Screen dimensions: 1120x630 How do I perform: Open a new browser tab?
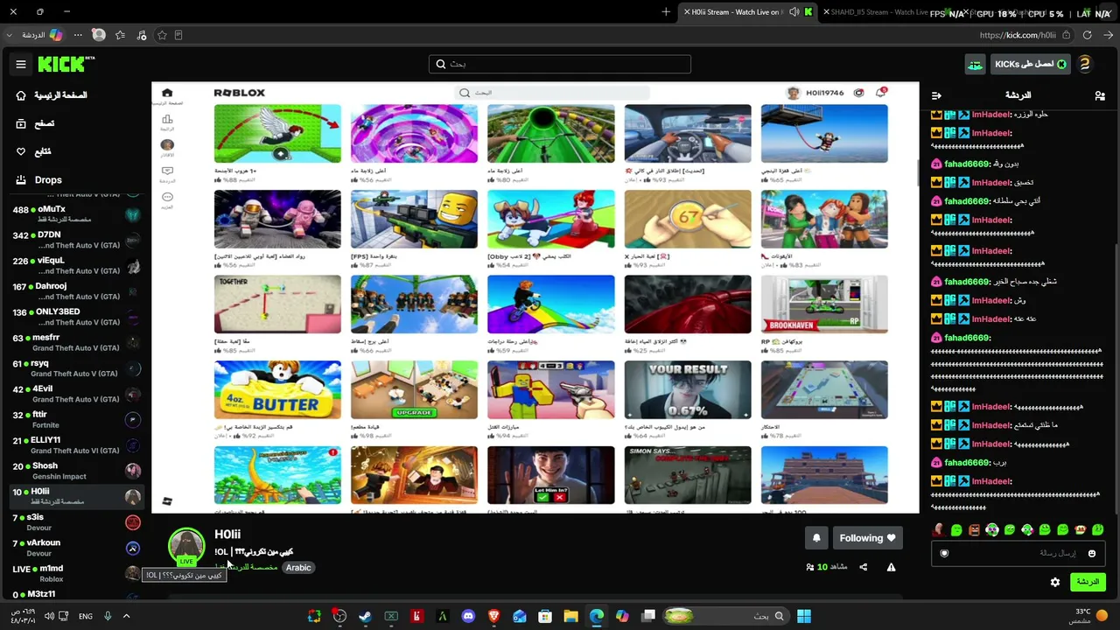666,12
